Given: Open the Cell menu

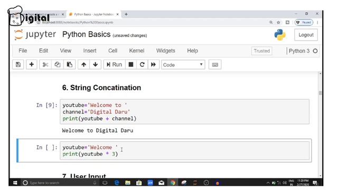Looking at the screenshot, I should click(x=112, y=51).
